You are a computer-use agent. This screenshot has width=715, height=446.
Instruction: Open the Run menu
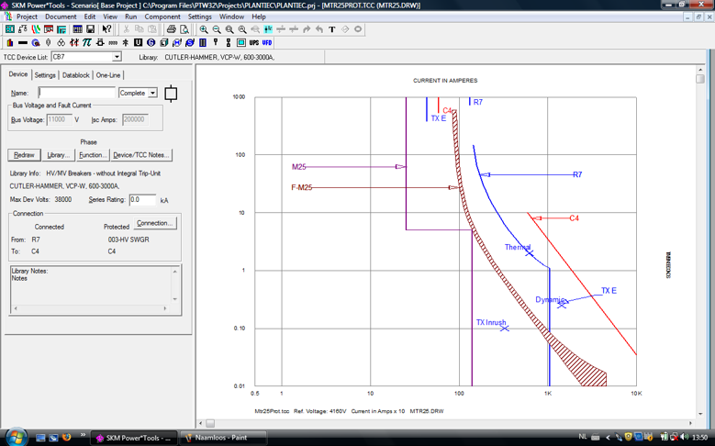131,17
